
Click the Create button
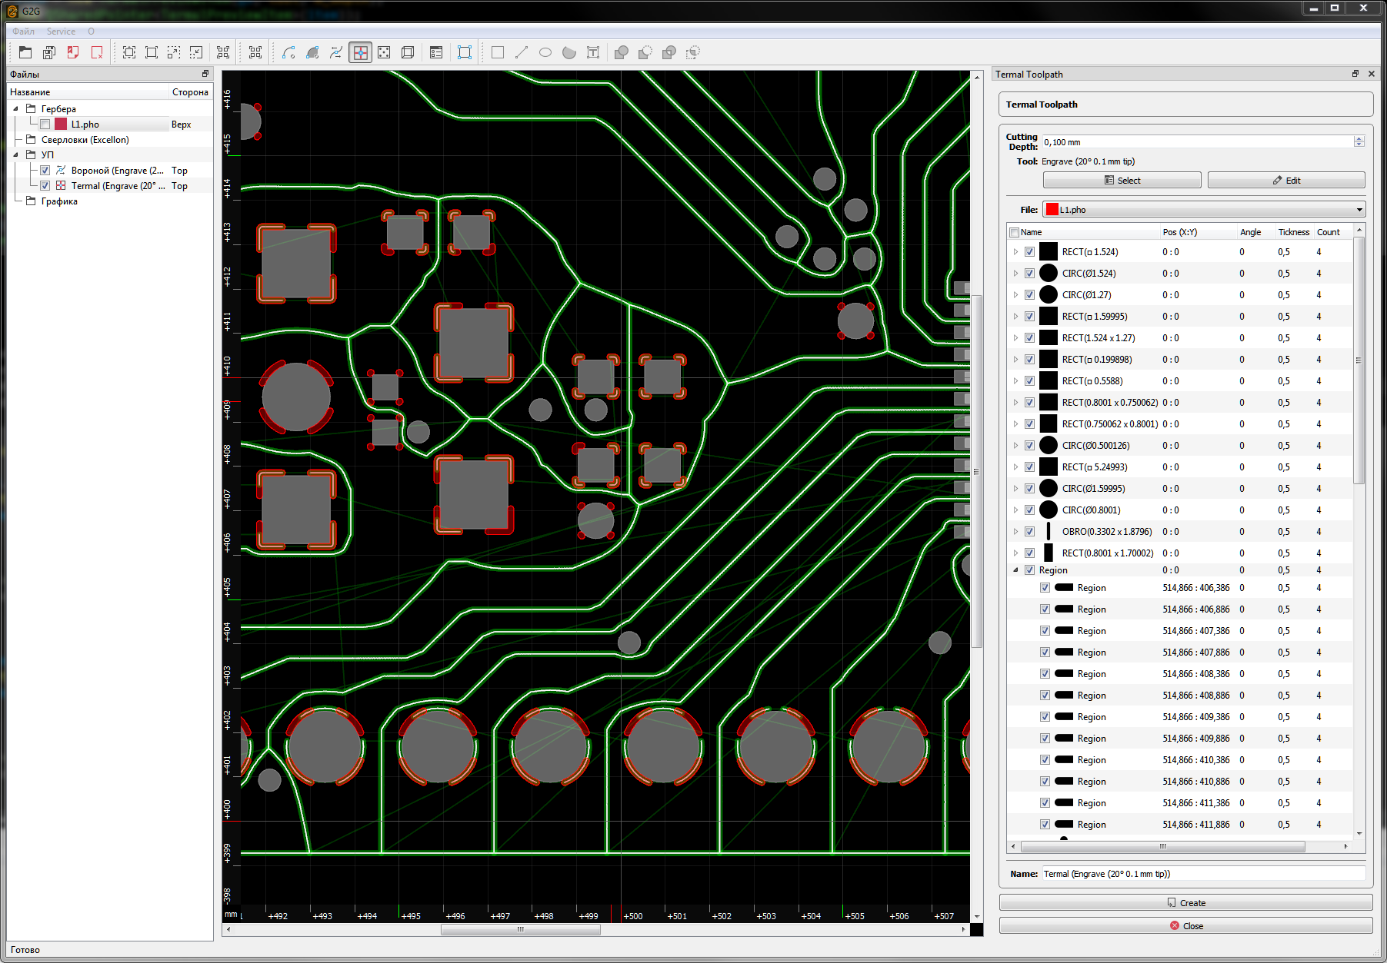pyautogui.click(x=1185, y=903)
